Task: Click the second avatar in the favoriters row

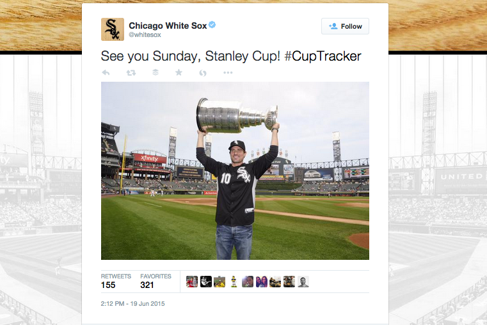Action: click(x=205, y=282)
